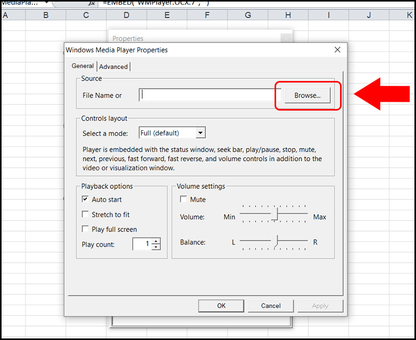This screenshot has height=340, width=416.
Task: Click Cancel to dismiss the dialog
Action: (270, 306)
